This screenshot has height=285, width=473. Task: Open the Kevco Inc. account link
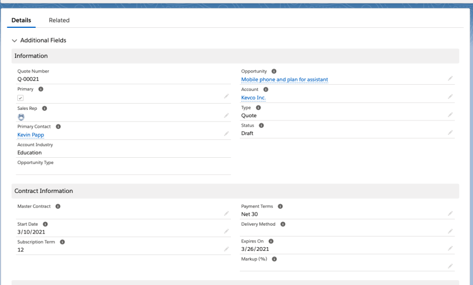[253, 98]
